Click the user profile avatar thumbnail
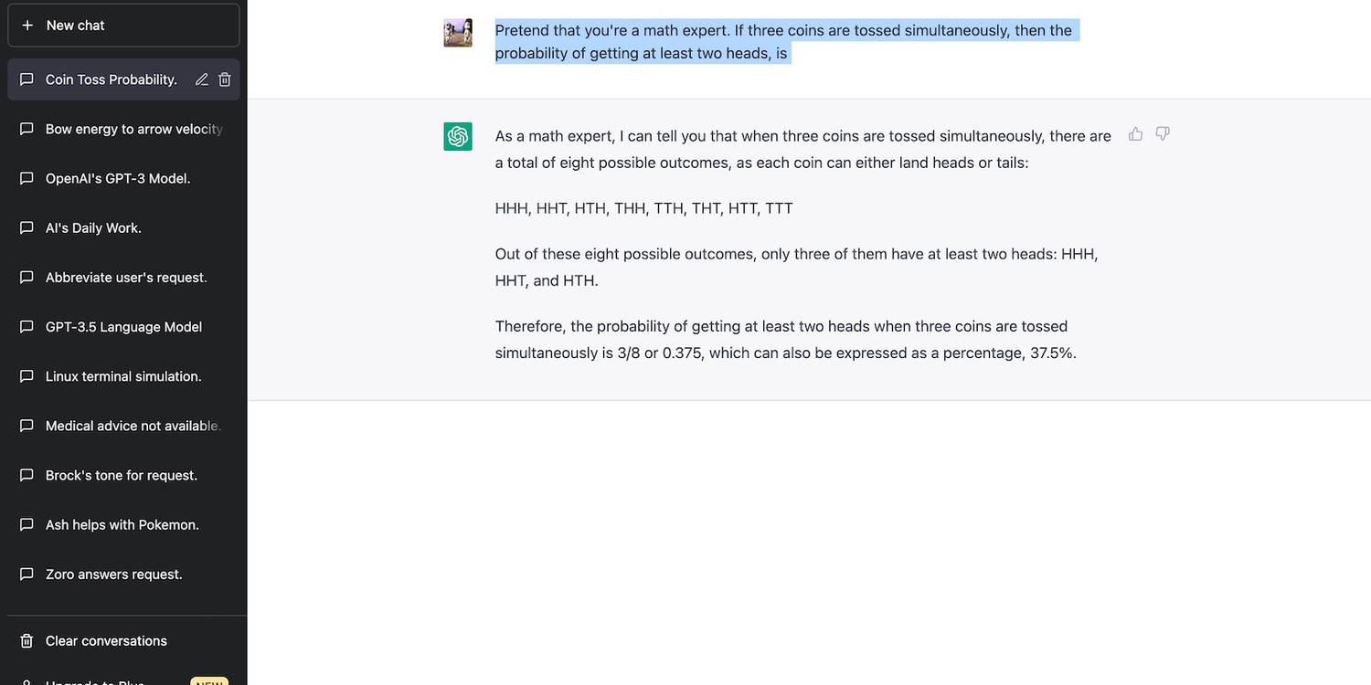 click(x=458, y=33)
